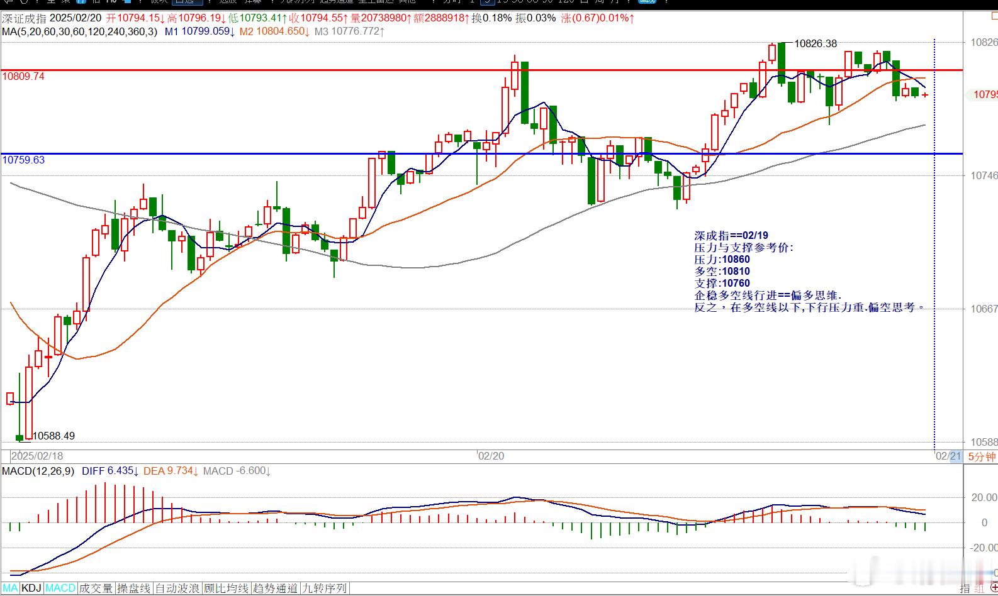Screen dimensions: 998x596
Task: Click the 支撑:10760 annotation text
Action: [x=722, y=284]
